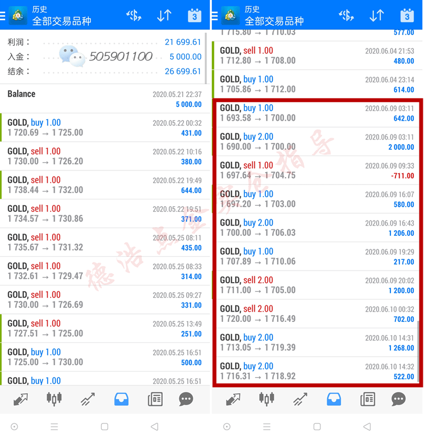The image size is (424, 441).
Task: Select History inbox tab, left bottom bar
Action: 121,399
